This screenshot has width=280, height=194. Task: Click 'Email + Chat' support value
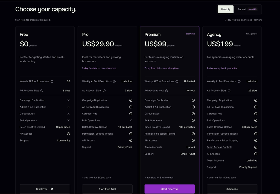(188, 154)
